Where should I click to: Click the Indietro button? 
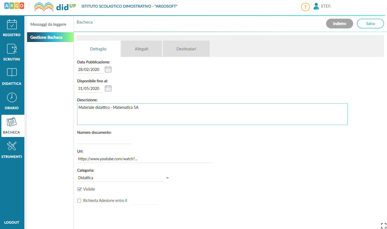tap(340, 24)
